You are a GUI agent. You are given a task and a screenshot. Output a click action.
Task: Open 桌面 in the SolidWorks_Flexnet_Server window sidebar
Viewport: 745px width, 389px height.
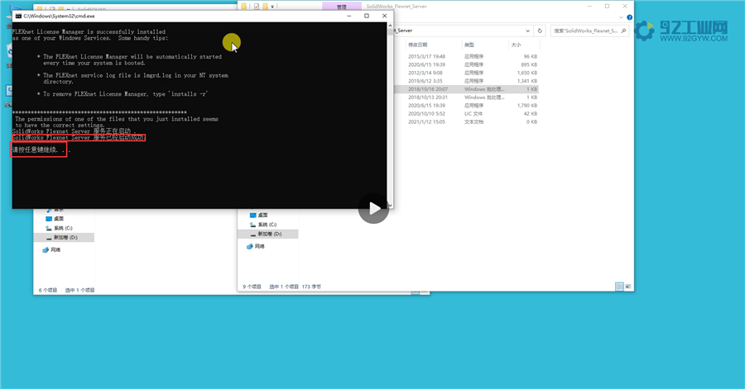pos(258,215)
